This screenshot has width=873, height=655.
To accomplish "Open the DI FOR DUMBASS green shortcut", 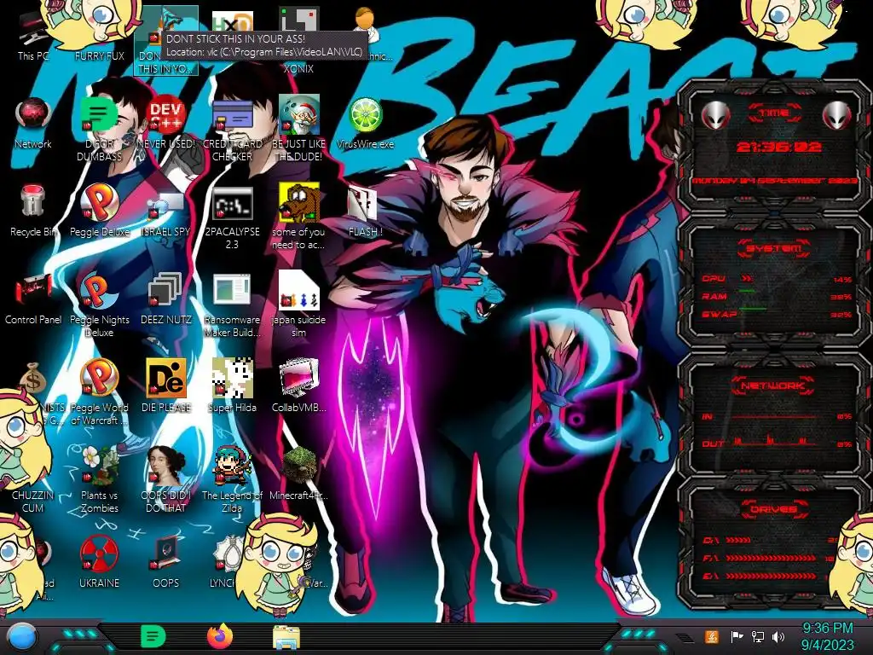I will click(x=99, y=130).
